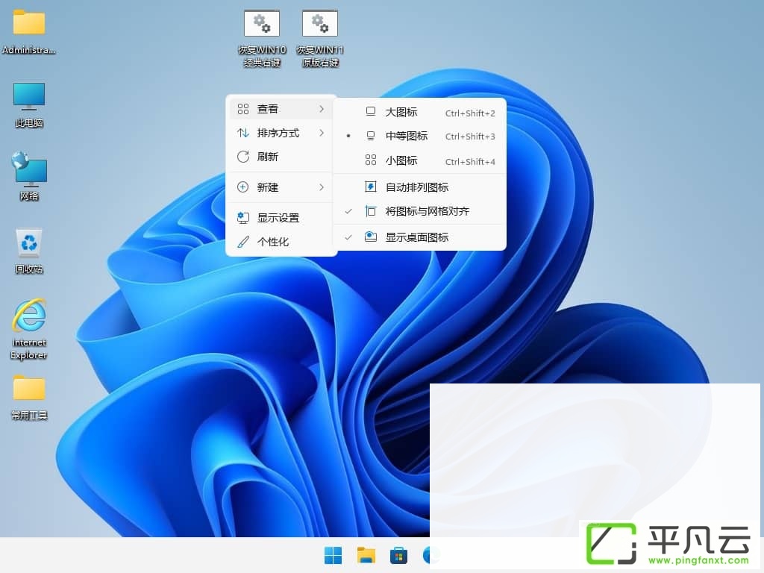Toggle 将图标与网格对齐 option

click(419, 211)
